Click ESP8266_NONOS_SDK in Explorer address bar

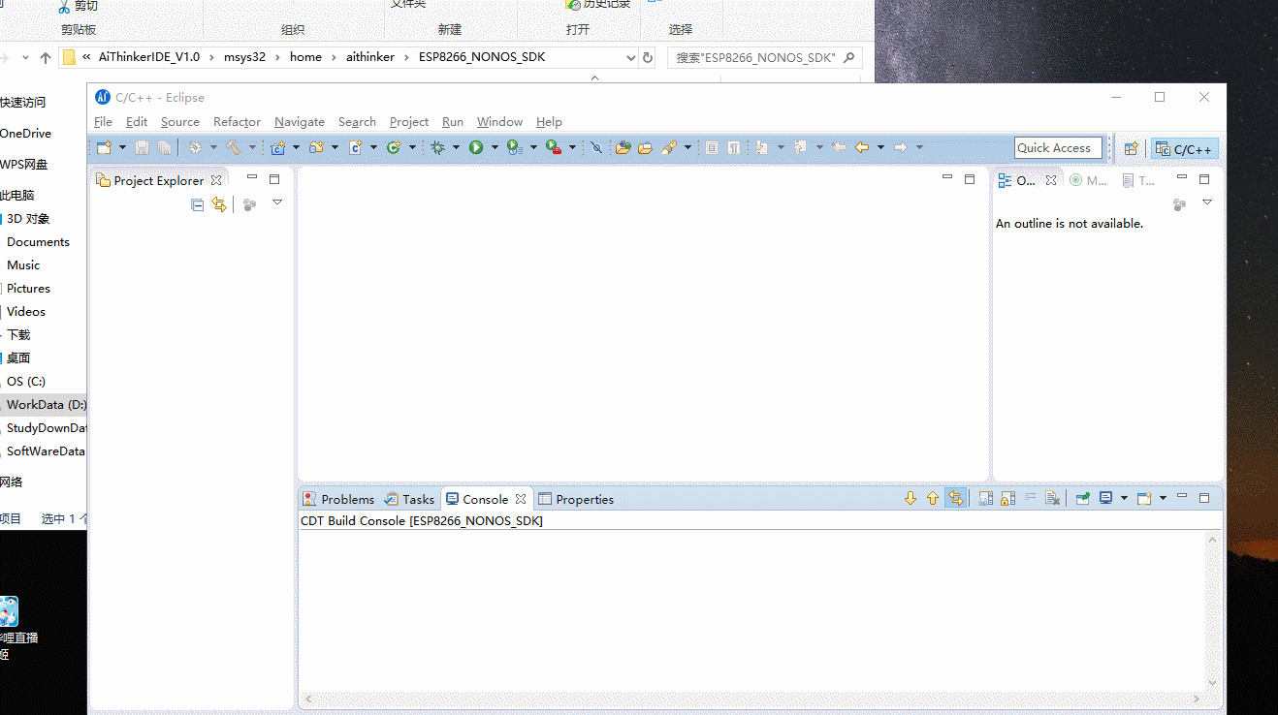coord(482,57)
